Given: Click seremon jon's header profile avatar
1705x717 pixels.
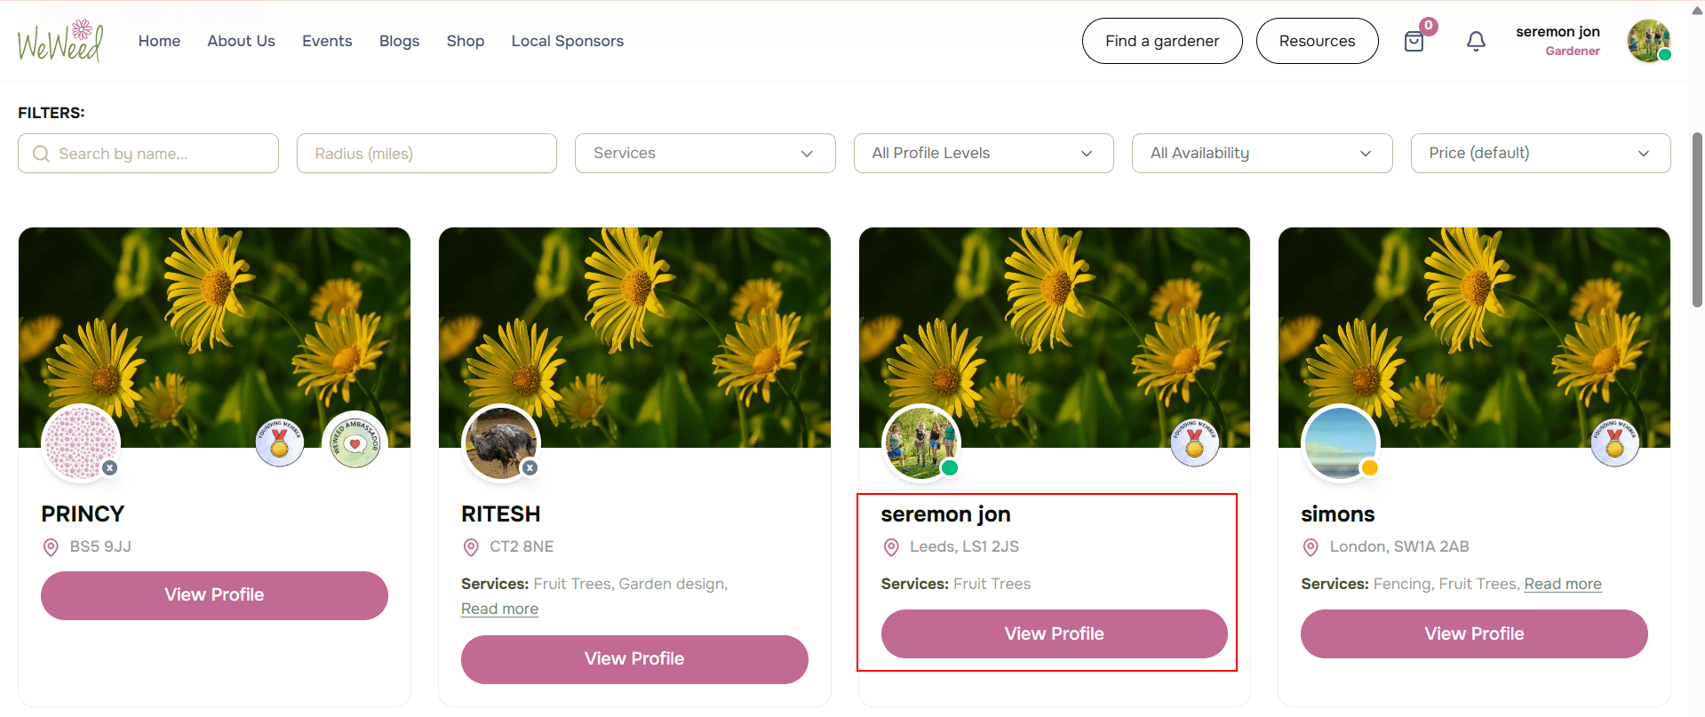Looking at the screenshot, I should [1648, 41].
